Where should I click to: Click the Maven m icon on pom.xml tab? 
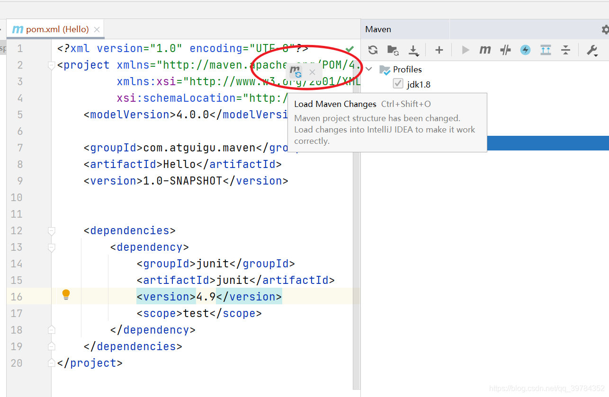pyautogui.click(x=18, y=29)
